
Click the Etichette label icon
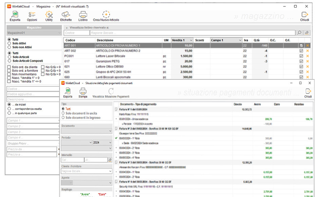[66, 15]
